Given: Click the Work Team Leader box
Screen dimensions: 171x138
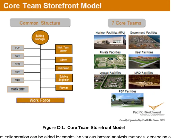Looking at the screenshot, I should pos(64,49).
